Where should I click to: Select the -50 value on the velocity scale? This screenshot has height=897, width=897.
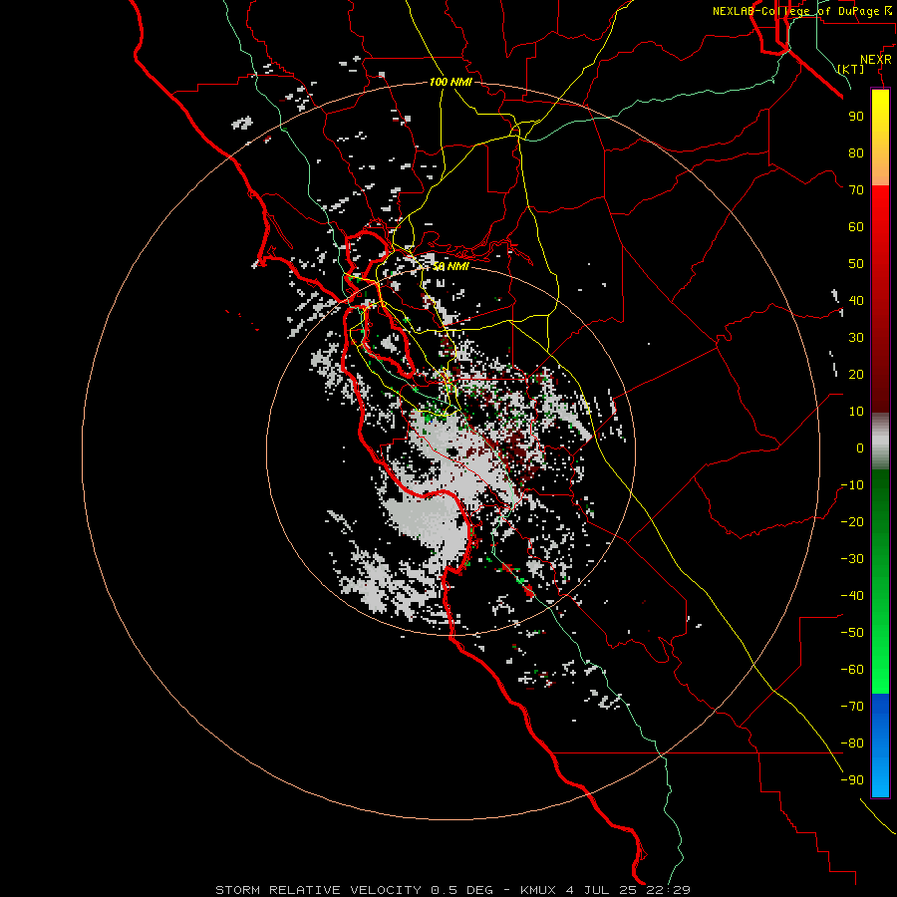[852, 633]
